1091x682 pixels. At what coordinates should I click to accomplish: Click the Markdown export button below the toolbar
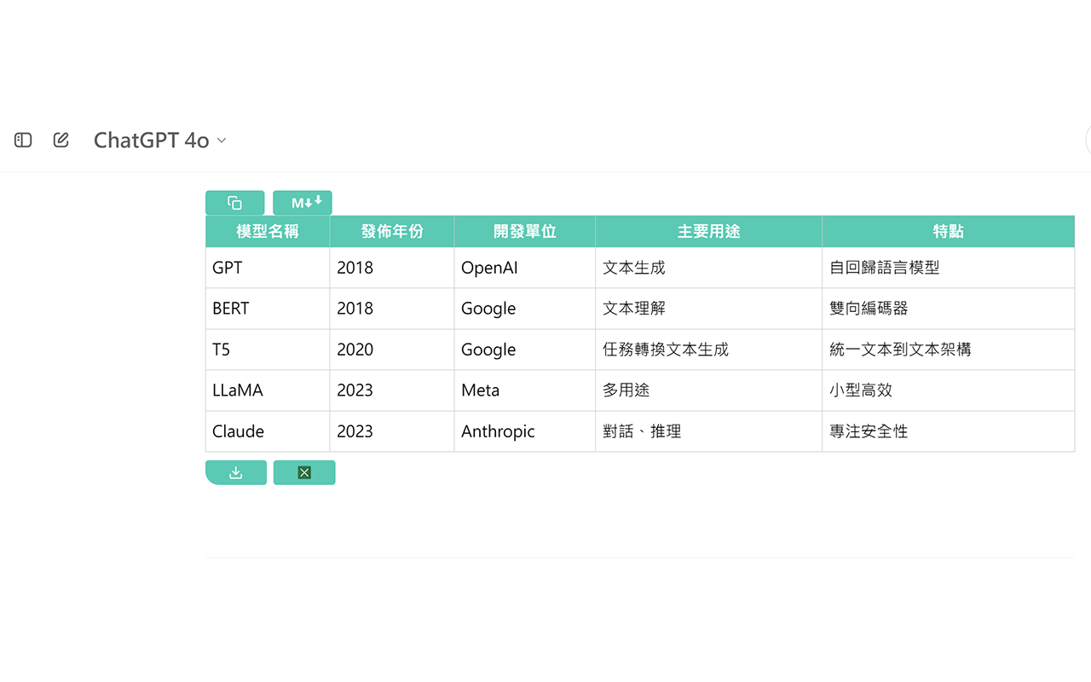[x=302, y=202]
